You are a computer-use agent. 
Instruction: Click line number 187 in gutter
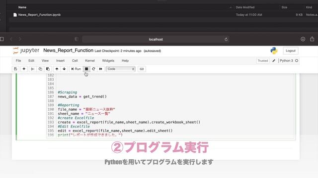point(51,97)
